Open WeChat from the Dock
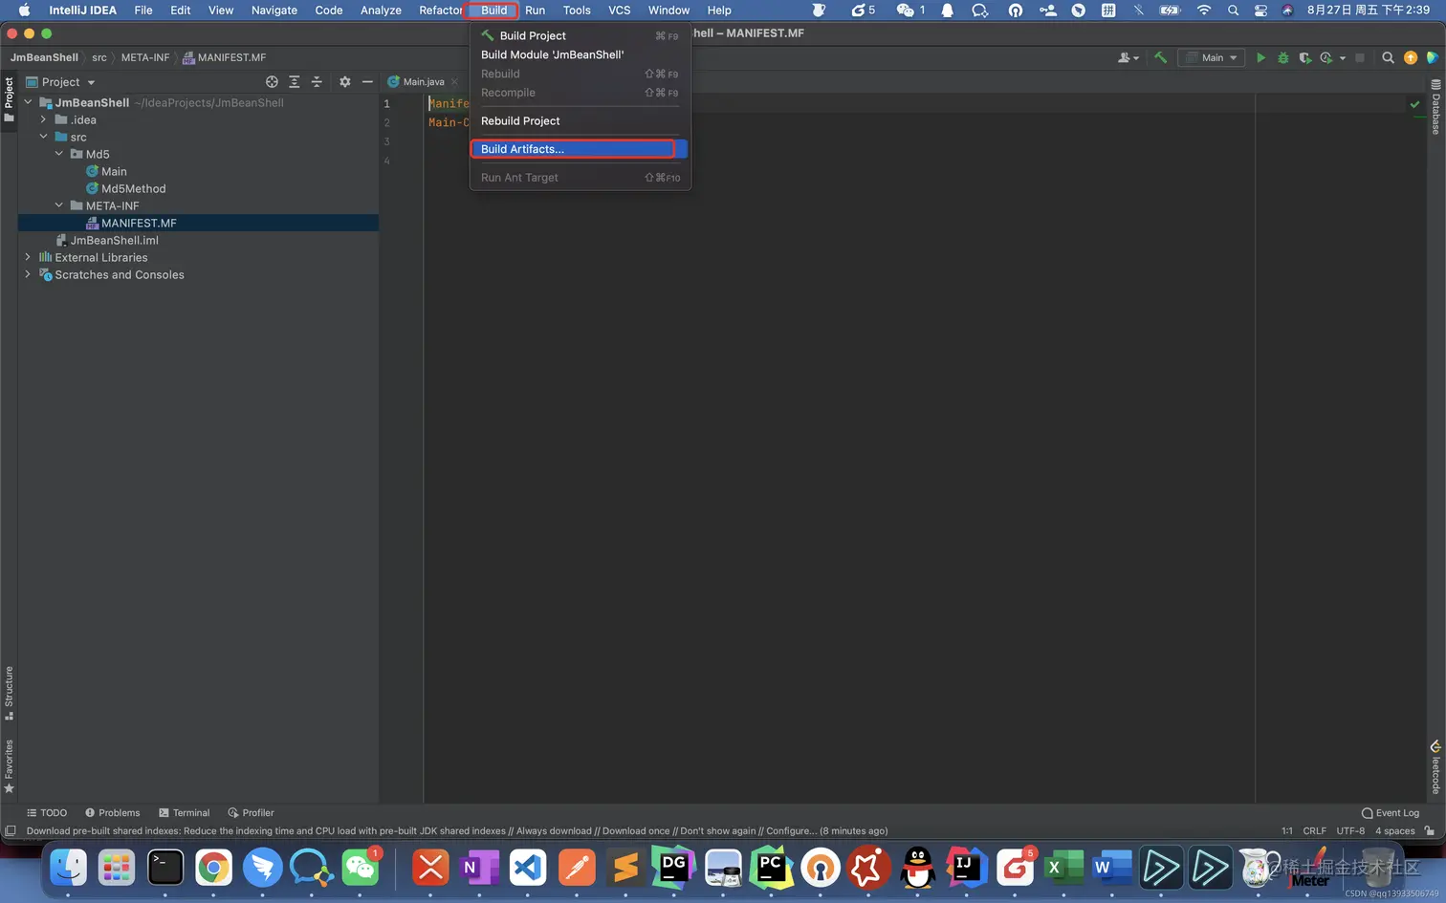The width and height of the screenshot is (1446, 903). 361,868
